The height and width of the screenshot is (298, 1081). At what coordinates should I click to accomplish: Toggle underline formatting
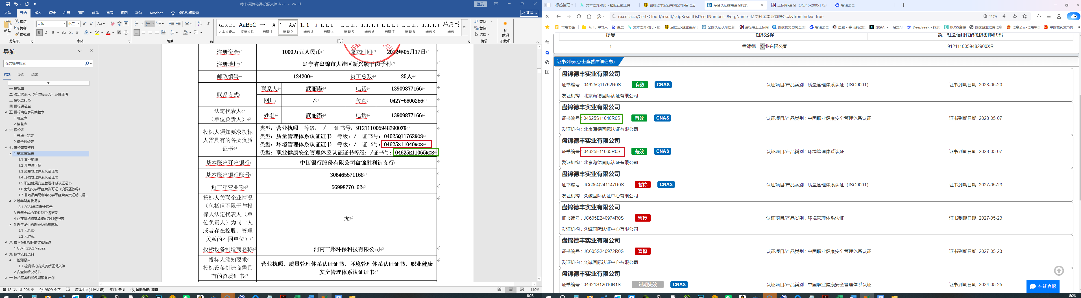coord(53,33)
